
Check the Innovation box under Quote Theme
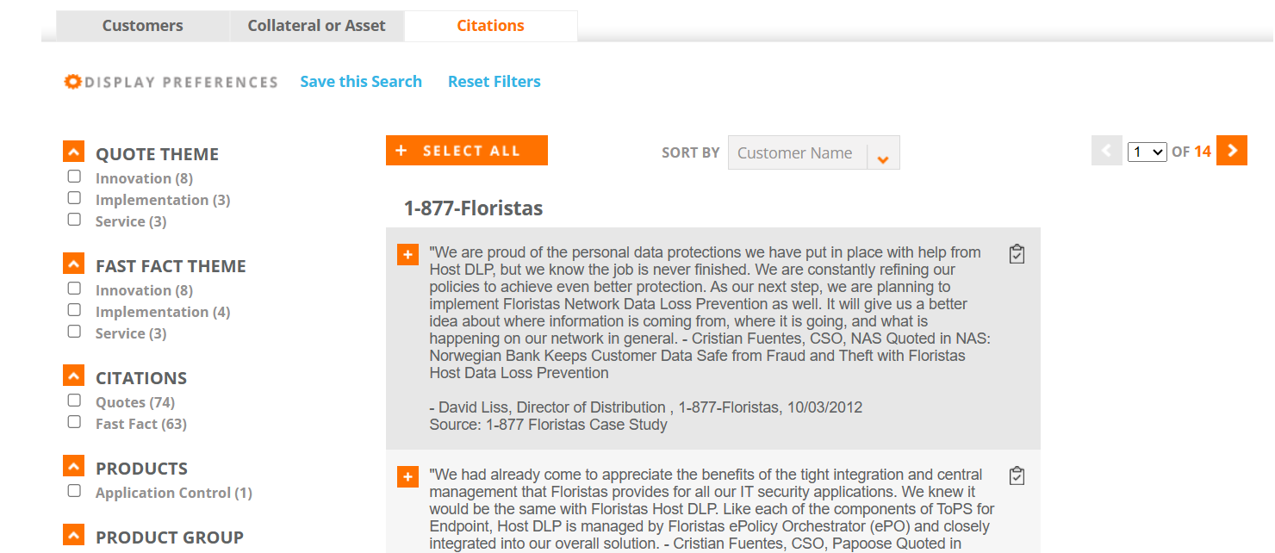pyautogui.click(x=74, y=177)
